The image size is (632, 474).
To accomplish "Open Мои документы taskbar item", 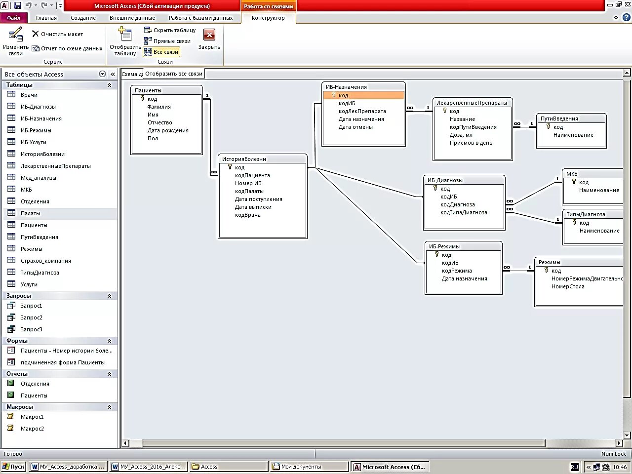I will [310, 467].
